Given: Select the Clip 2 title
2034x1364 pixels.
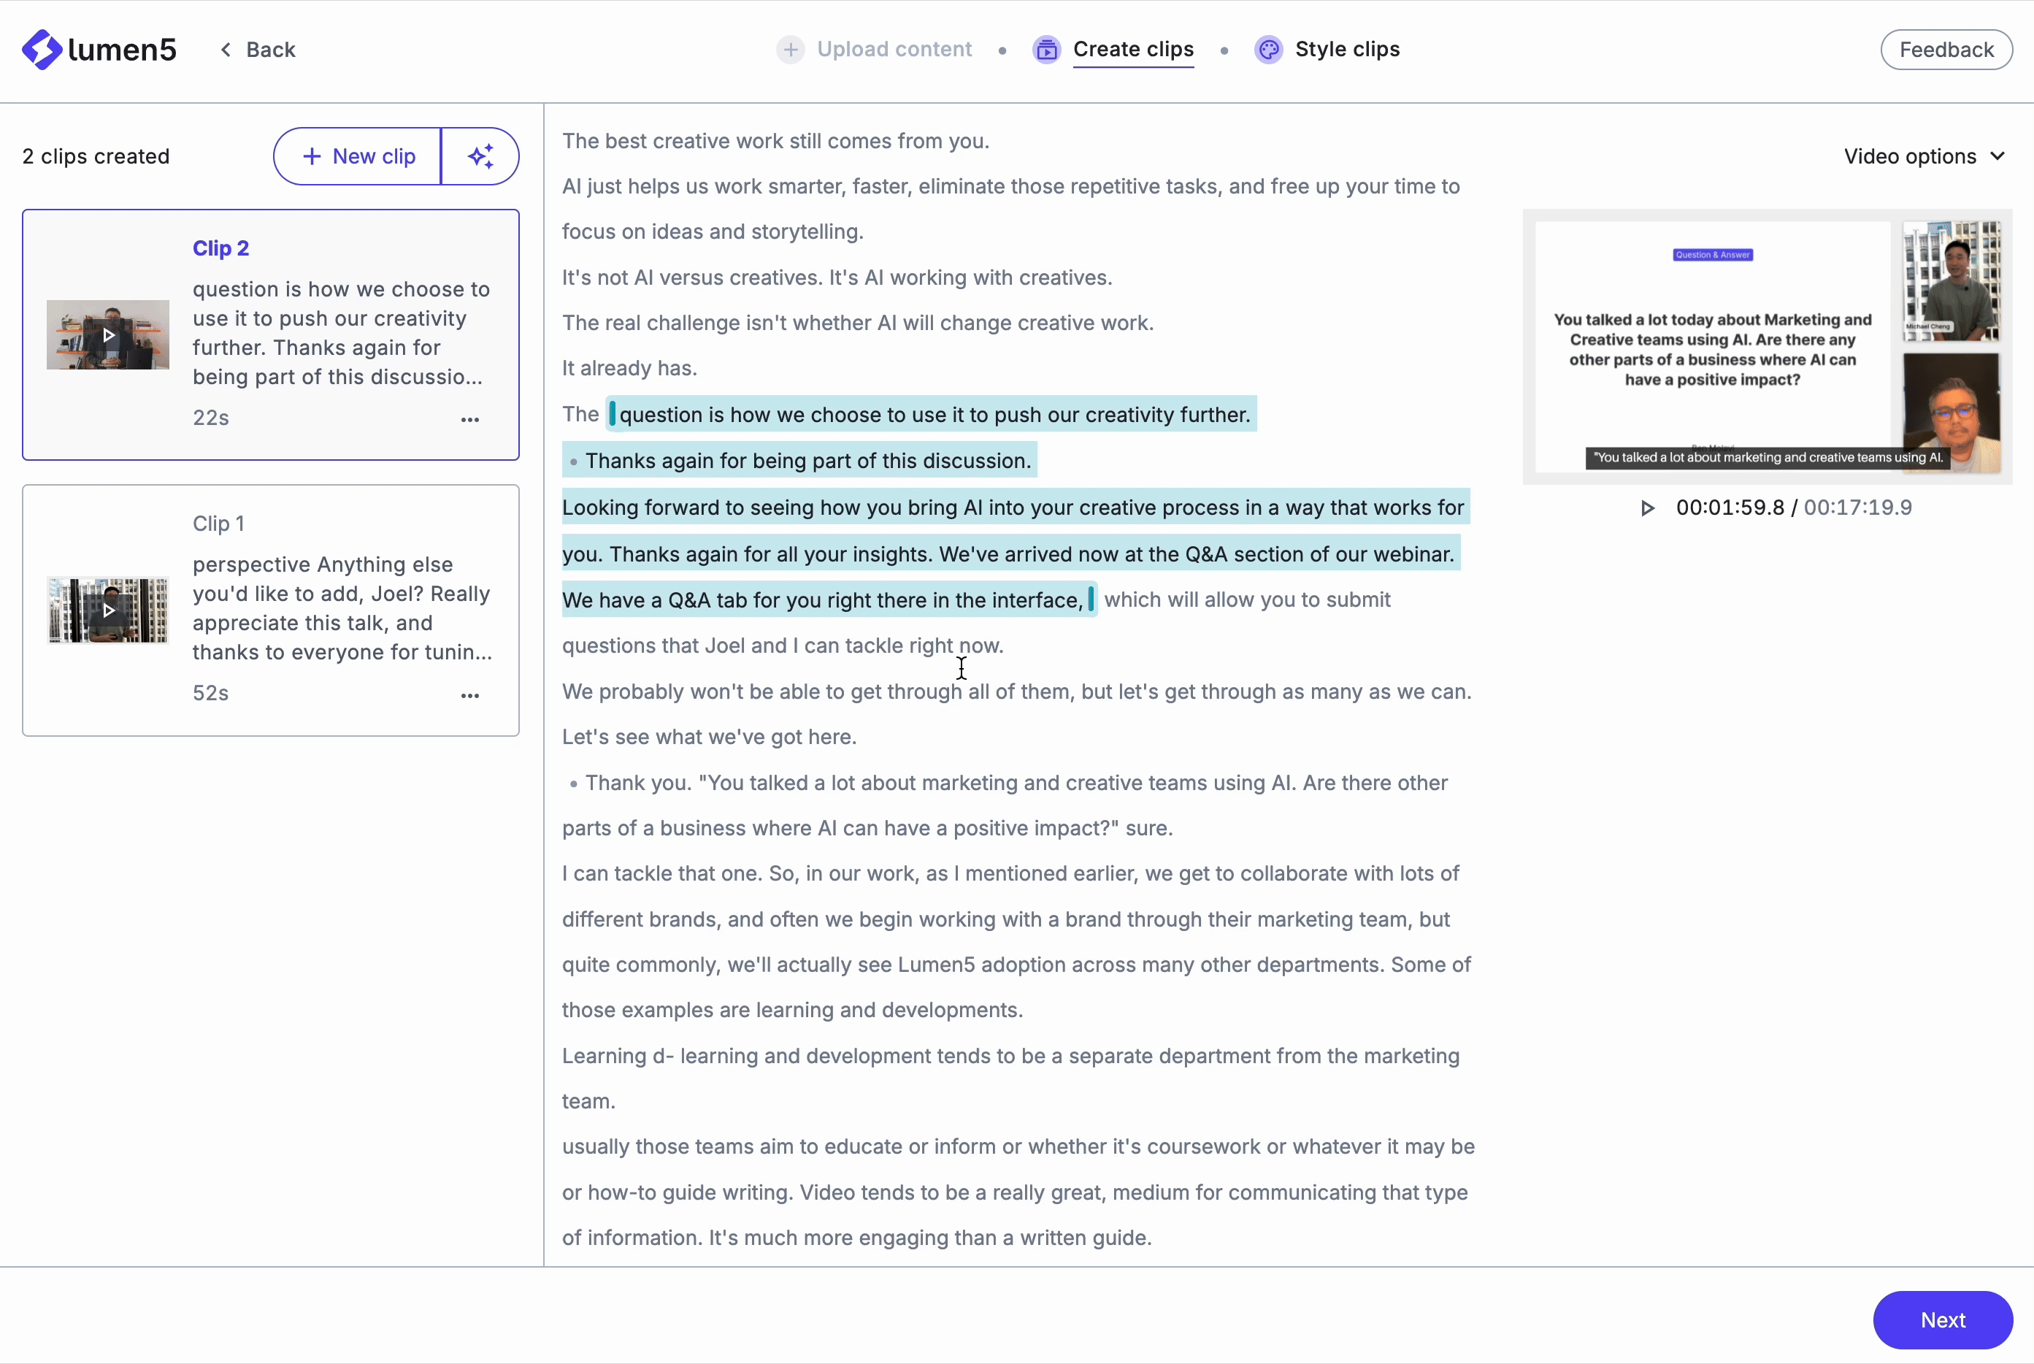Looking at the screenshot, I should (x=221, y=248).
